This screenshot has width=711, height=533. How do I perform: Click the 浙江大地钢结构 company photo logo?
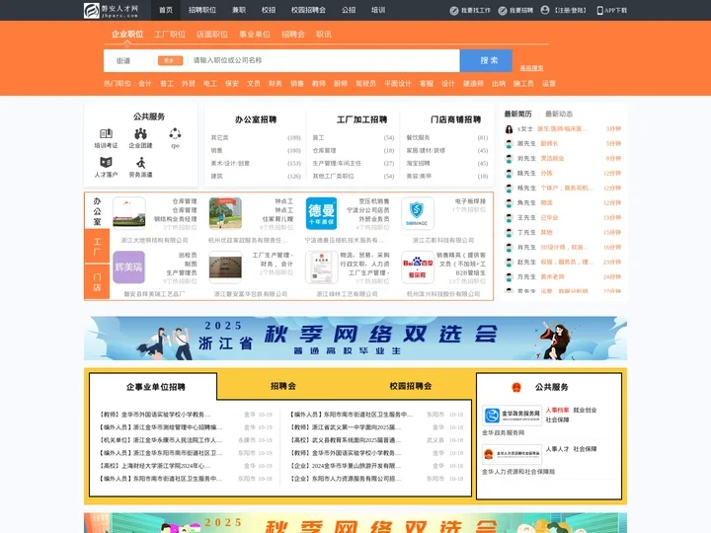coord(128,213)
